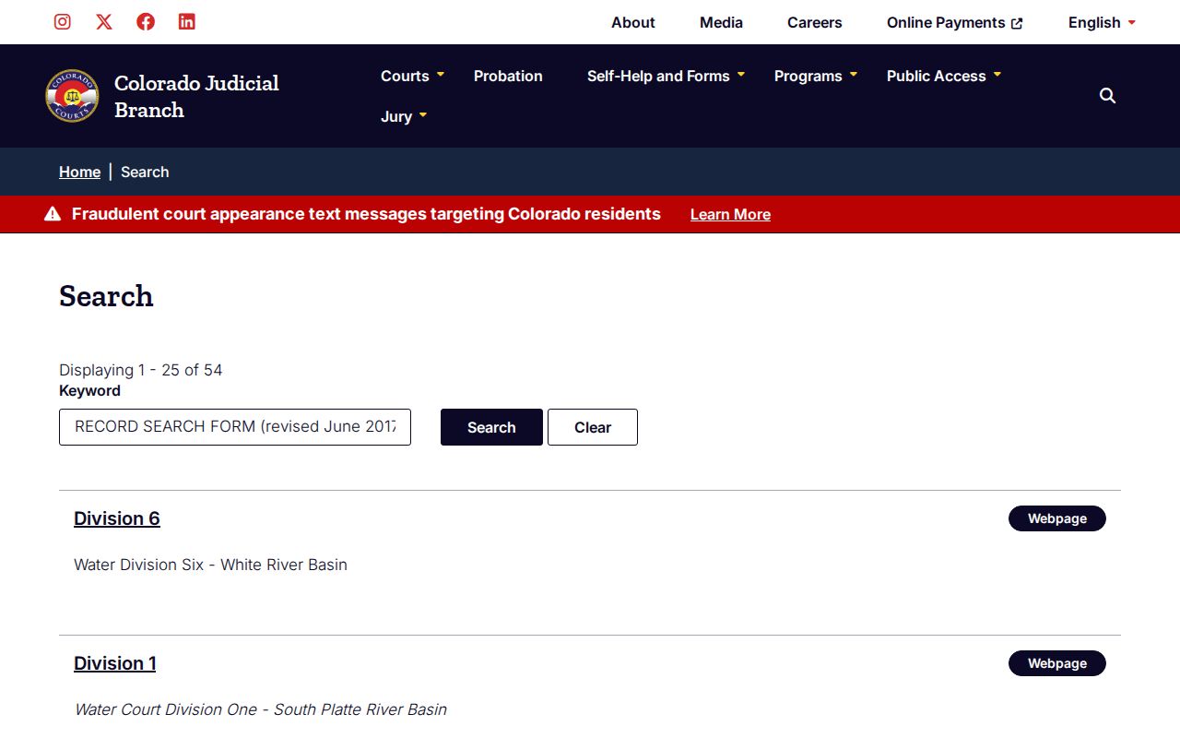The width and height of the screenshot is (1180, 738).
Task: Open the Probation menu item
Action: pos(508,76)
